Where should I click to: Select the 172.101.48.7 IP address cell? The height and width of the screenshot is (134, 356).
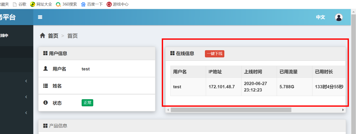(222, 87)
